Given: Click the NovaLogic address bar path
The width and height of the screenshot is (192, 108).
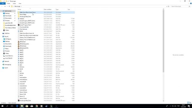Looking at the screenshot, I should 17,6.
